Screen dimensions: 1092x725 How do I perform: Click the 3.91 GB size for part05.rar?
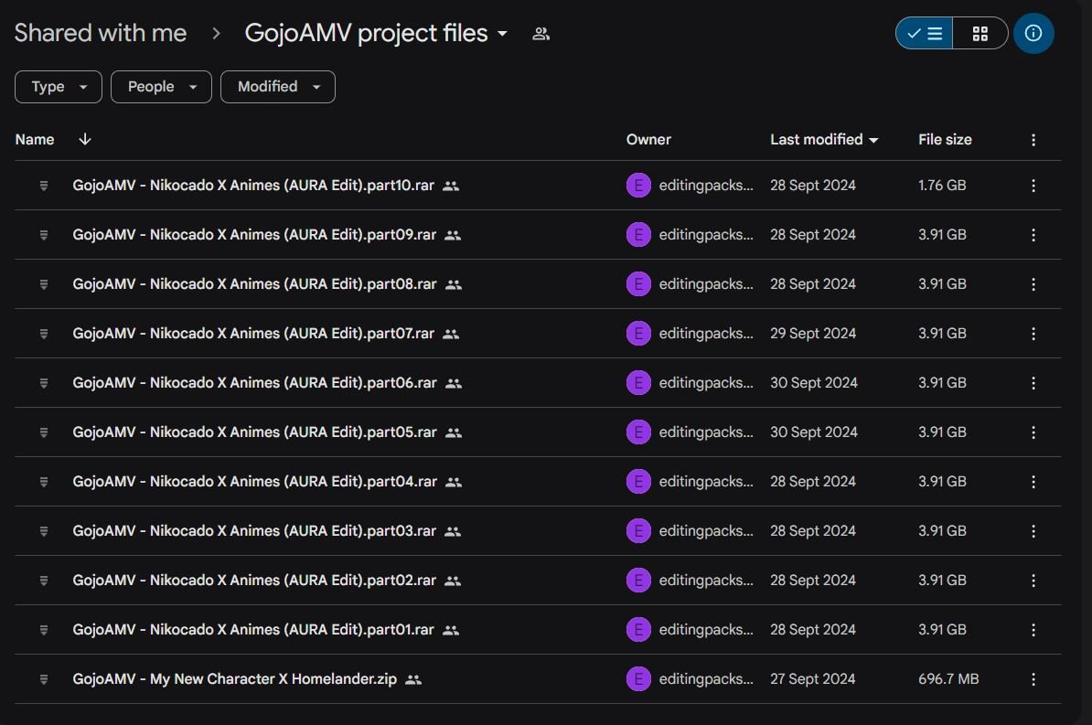(942, 432)
